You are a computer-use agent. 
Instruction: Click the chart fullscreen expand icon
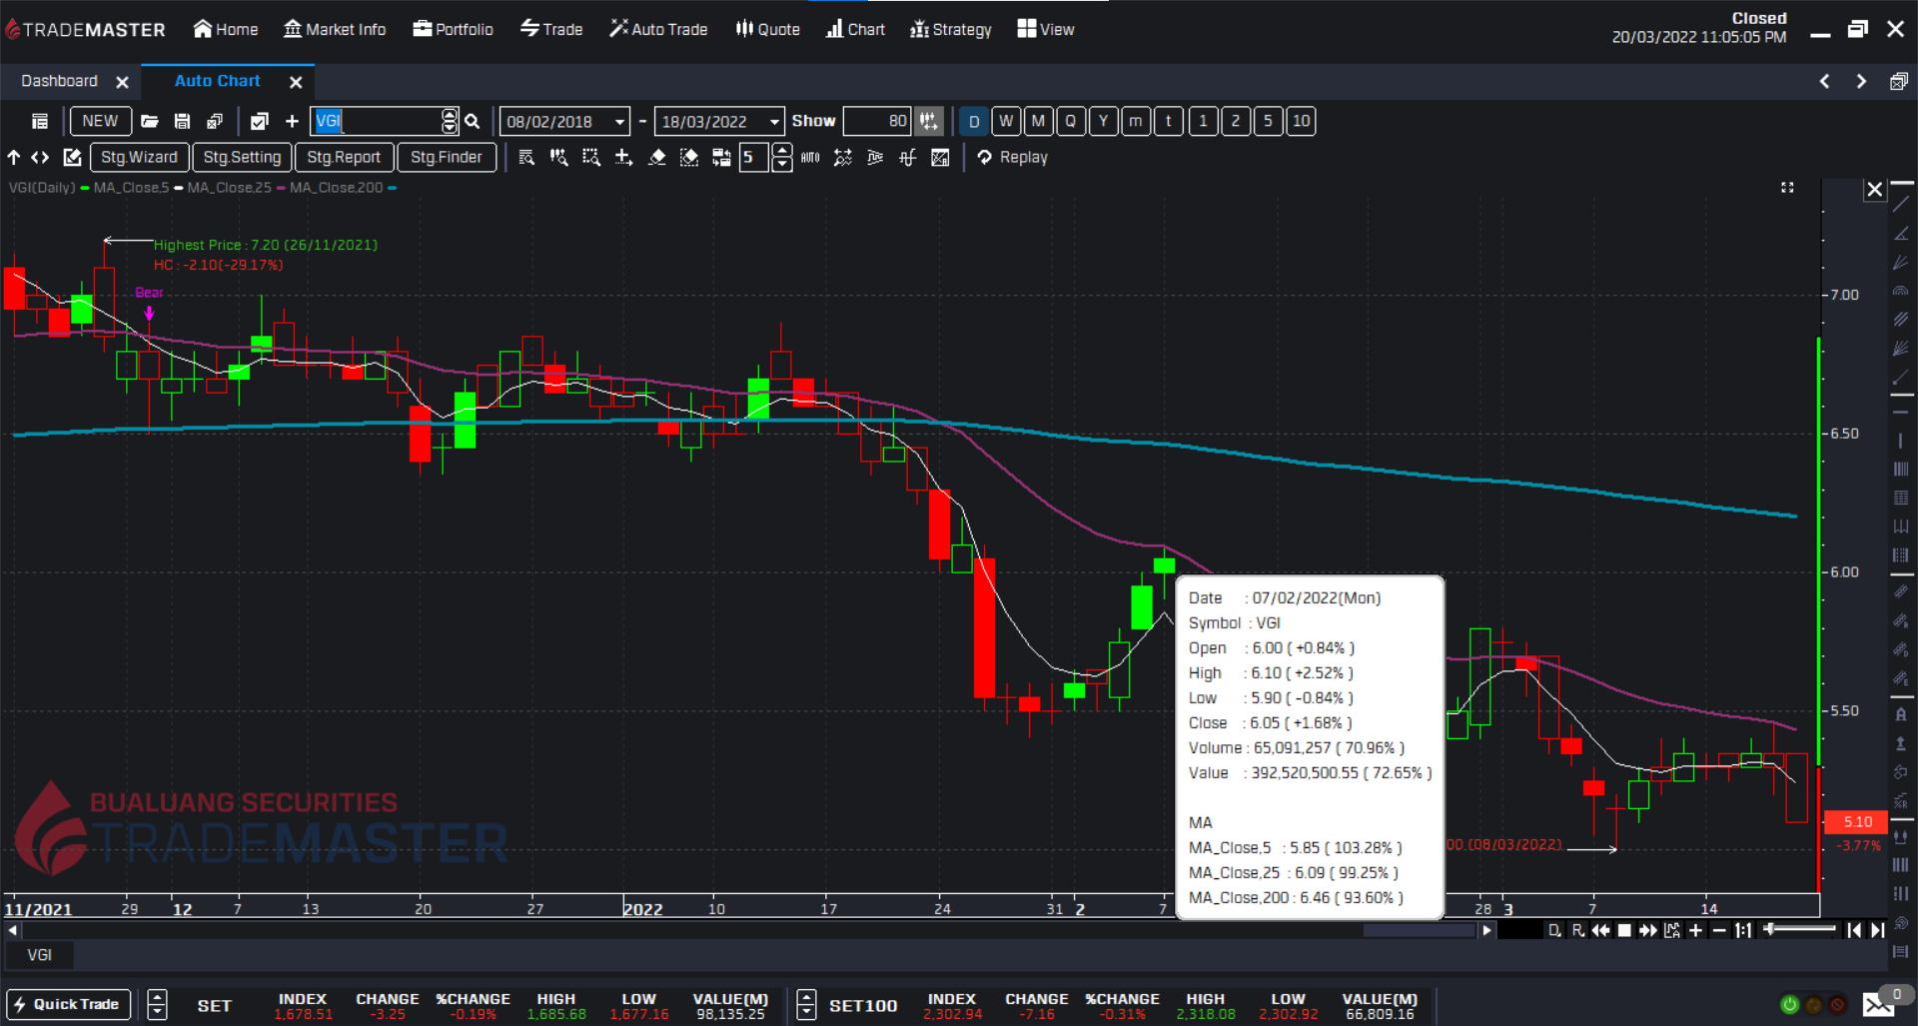[1787, 188]
